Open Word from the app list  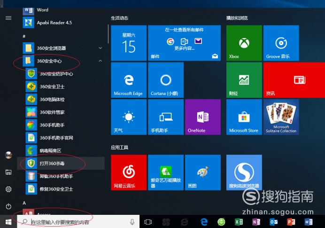[x=61, y=10]
